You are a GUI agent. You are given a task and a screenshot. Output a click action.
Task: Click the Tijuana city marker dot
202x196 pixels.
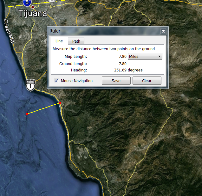33,7
